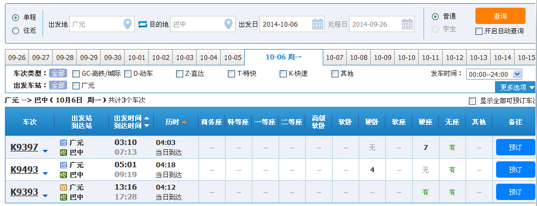Sort by arrival time descending arrow
This screenshot has width=537, height=206.
pos(147,125)
